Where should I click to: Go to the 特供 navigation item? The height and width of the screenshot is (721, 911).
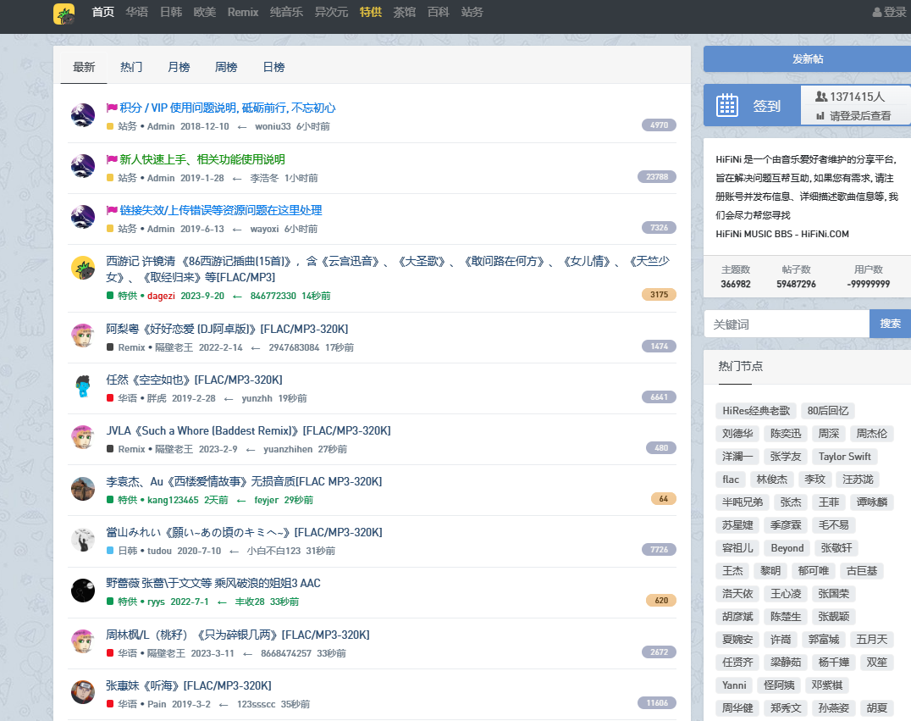[370, 12]
